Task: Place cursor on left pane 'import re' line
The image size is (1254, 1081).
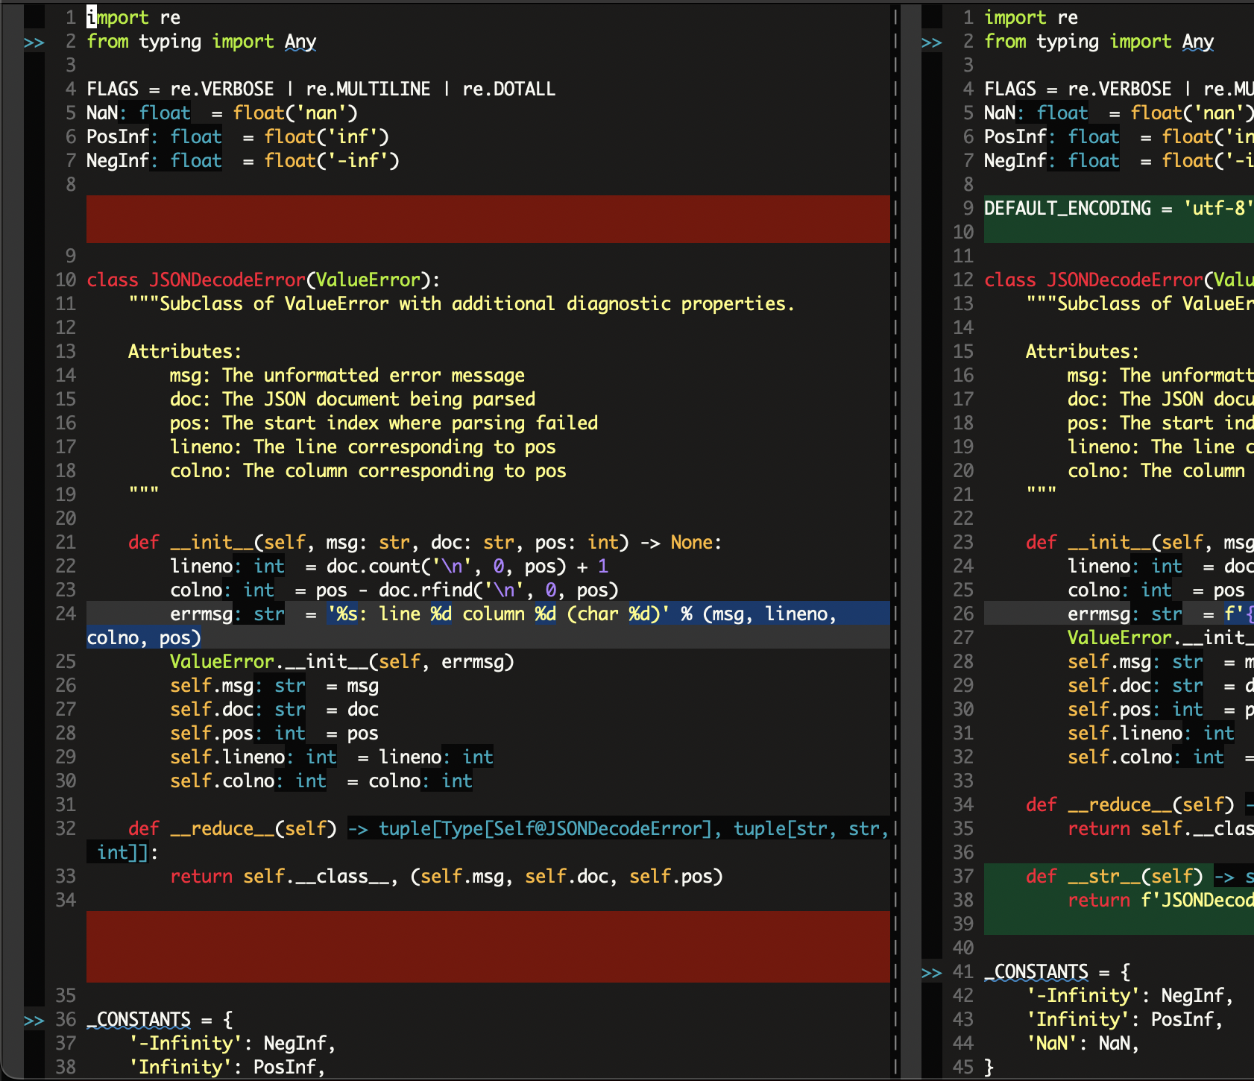Action: click(133, 18)
